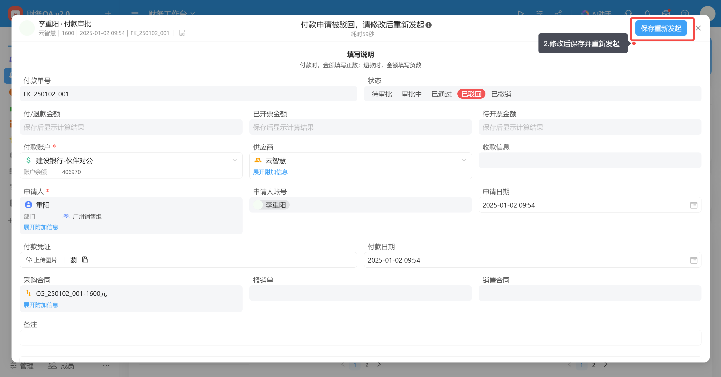Click the empty 报销单 field
Viewport: 721px width, 377px height.
tap(360, 293)
